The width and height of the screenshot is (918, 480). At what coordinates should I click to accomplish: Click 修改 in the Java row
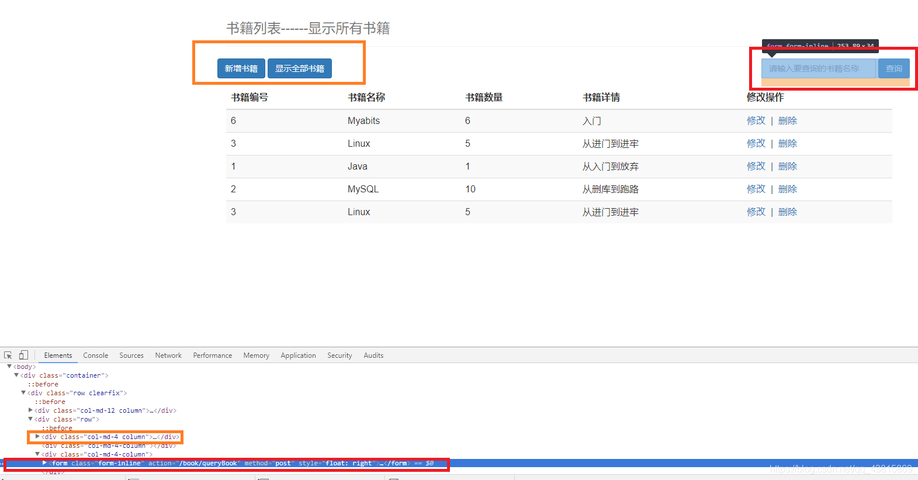[756, 166]
